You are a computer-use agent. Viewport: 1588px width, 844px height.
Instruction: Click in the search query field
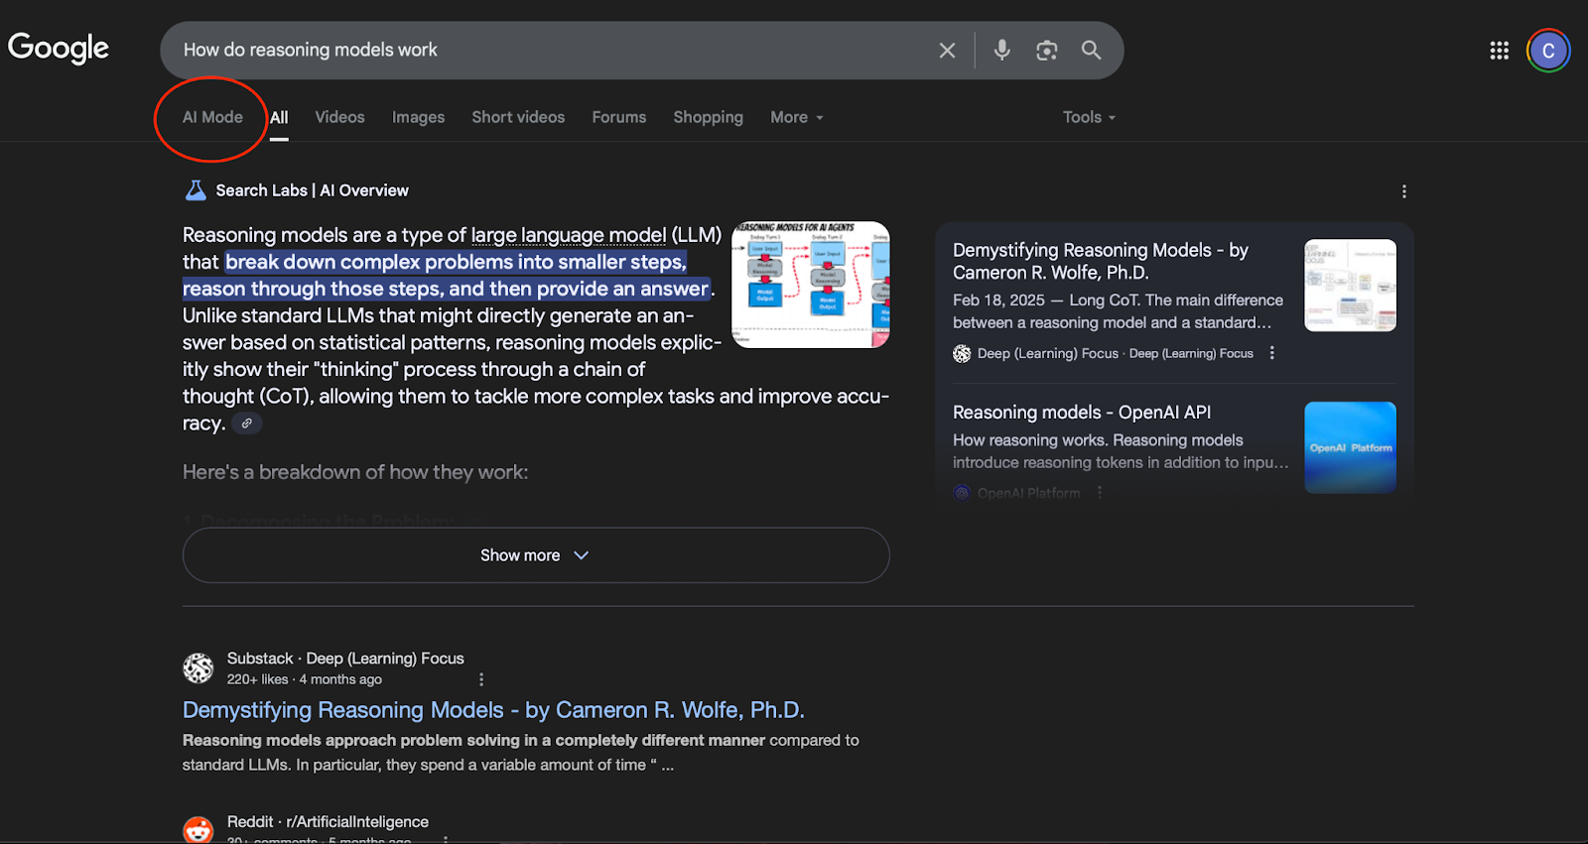(551, 50)
